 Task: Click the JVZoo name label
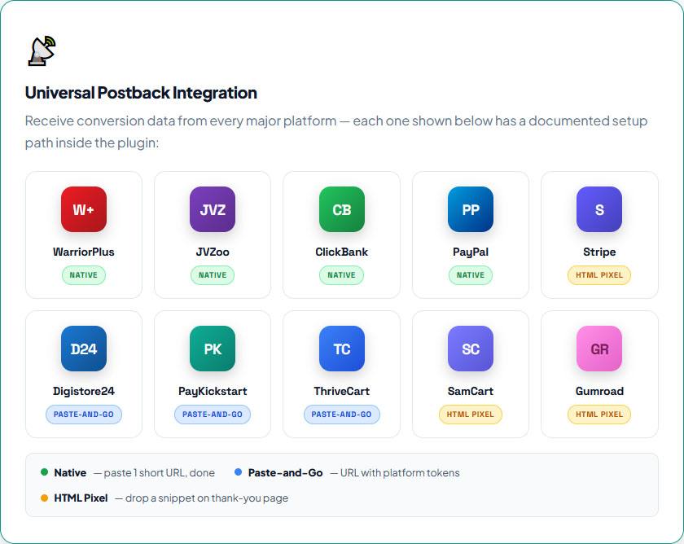[213, 252]
